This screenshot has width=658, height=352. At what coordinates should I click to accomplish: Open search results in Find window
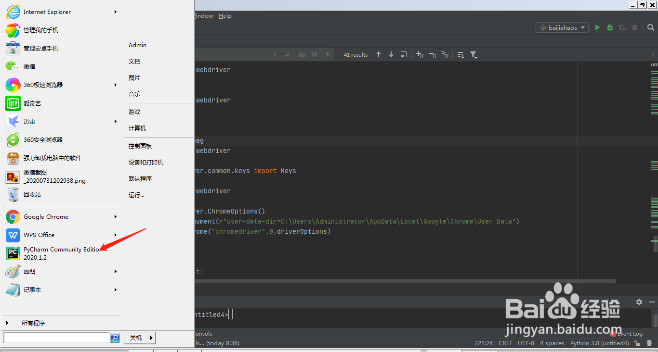point(404,54)
